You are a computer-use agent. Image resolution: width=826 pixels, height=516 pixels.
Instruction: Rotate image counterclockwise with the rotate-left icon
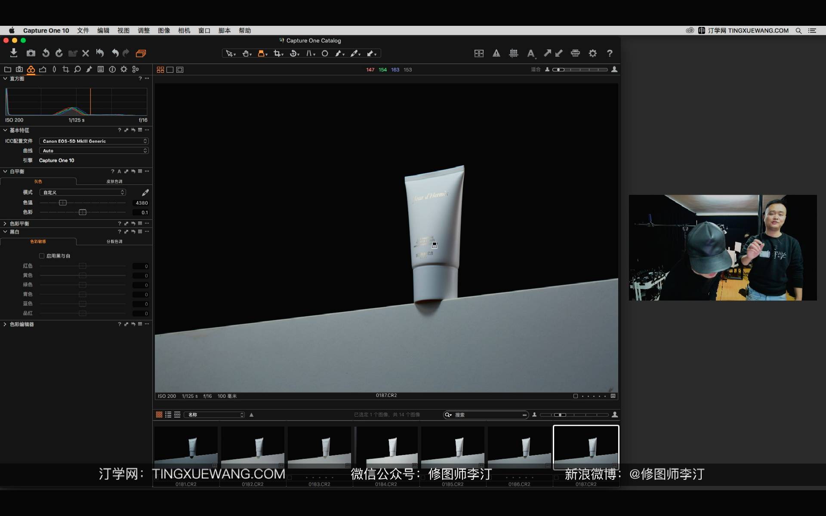(46, 53)
